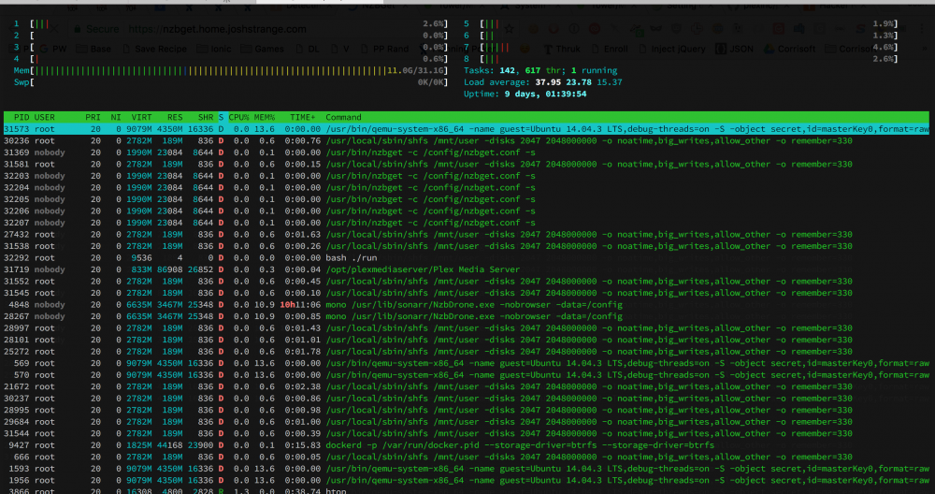Viewport: 935px width, 494px height.
Task: Sort by the Command column header
Action: [343, 118]
